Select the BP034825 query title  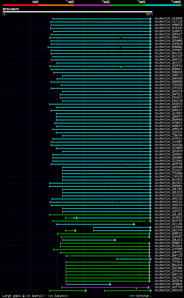[11, 9]
